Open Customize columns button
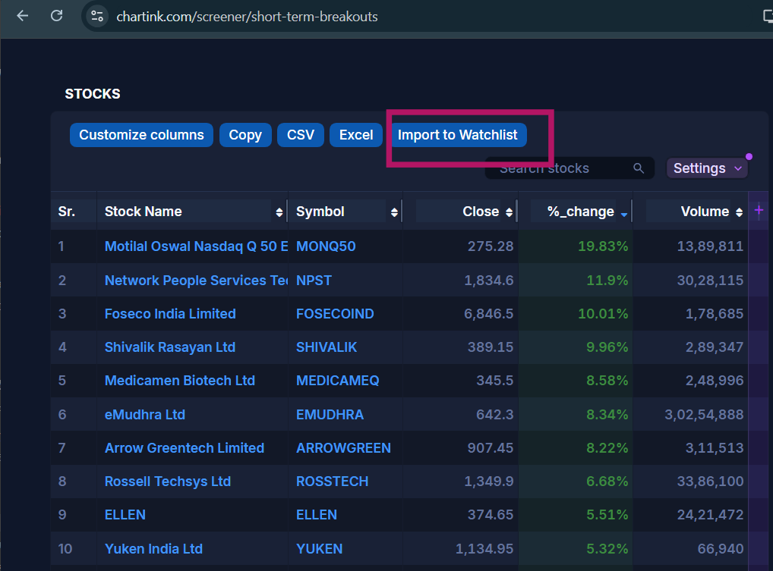 coord(141,135)
